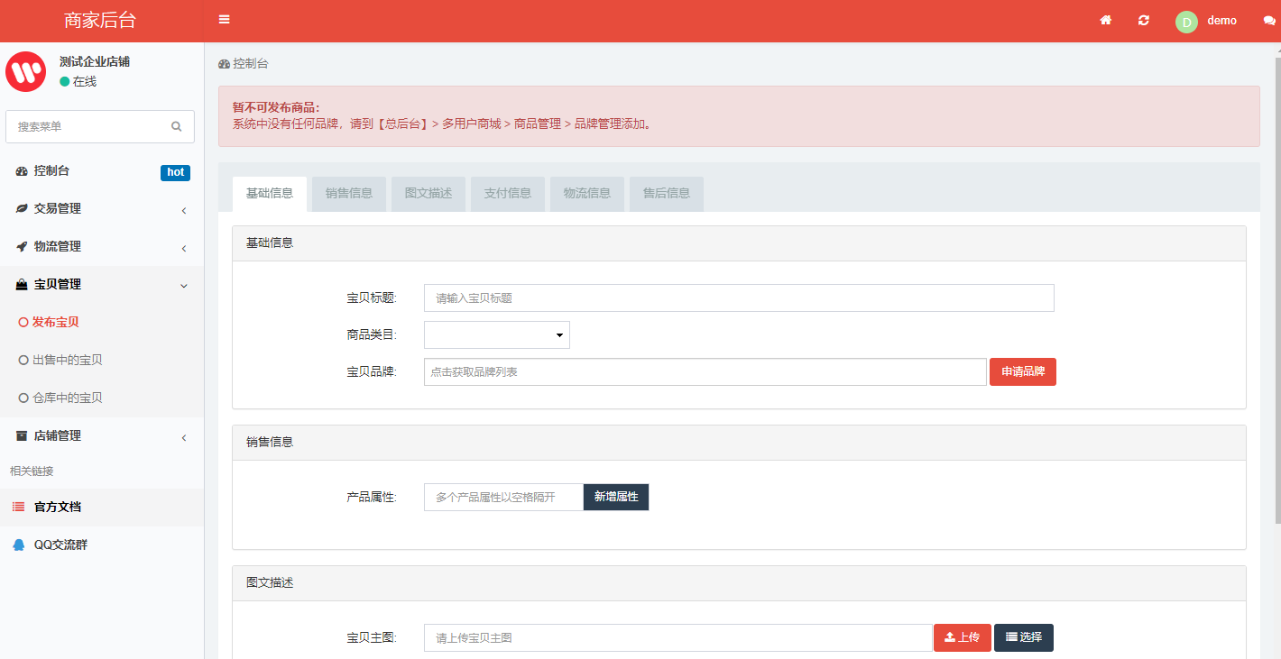Click the shopping bag icon for 宝贝管理
The width and height of the screenshot is (1281, 659).
(22, 284)
